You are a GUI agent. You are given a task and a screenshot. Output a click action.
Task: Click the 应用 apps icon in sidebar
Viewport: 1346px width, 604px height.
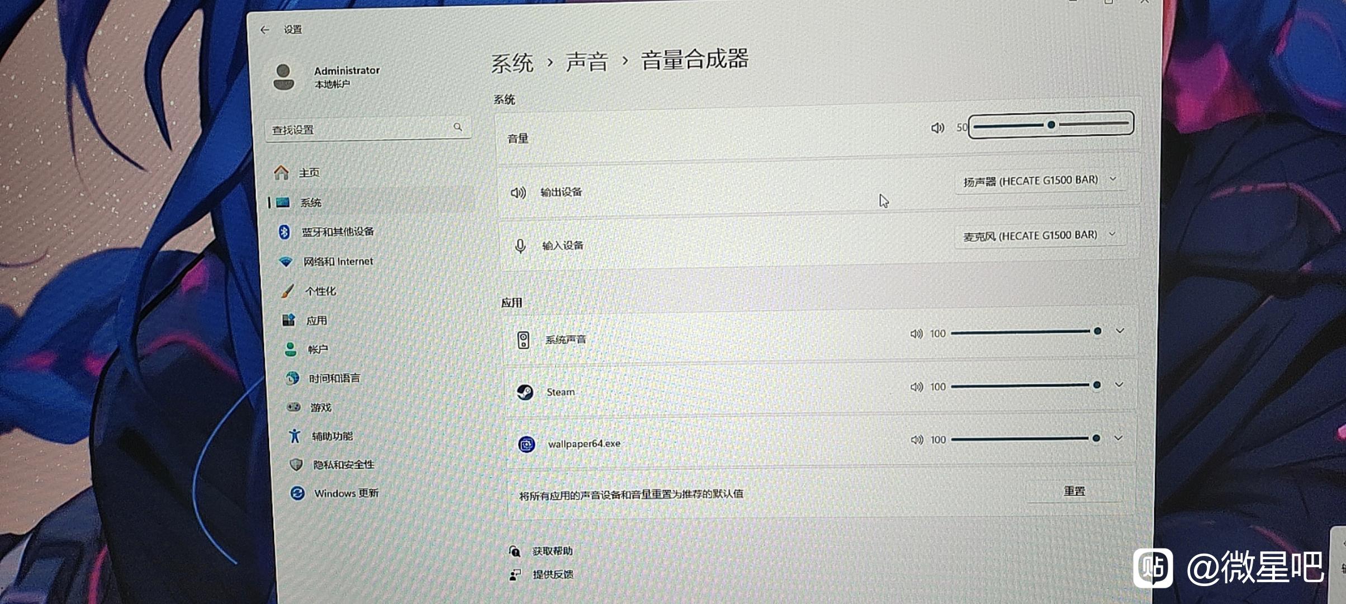[288, 320]
